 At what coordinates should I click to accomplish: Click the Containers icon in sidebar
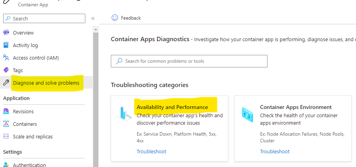click(x=6, y=124)
